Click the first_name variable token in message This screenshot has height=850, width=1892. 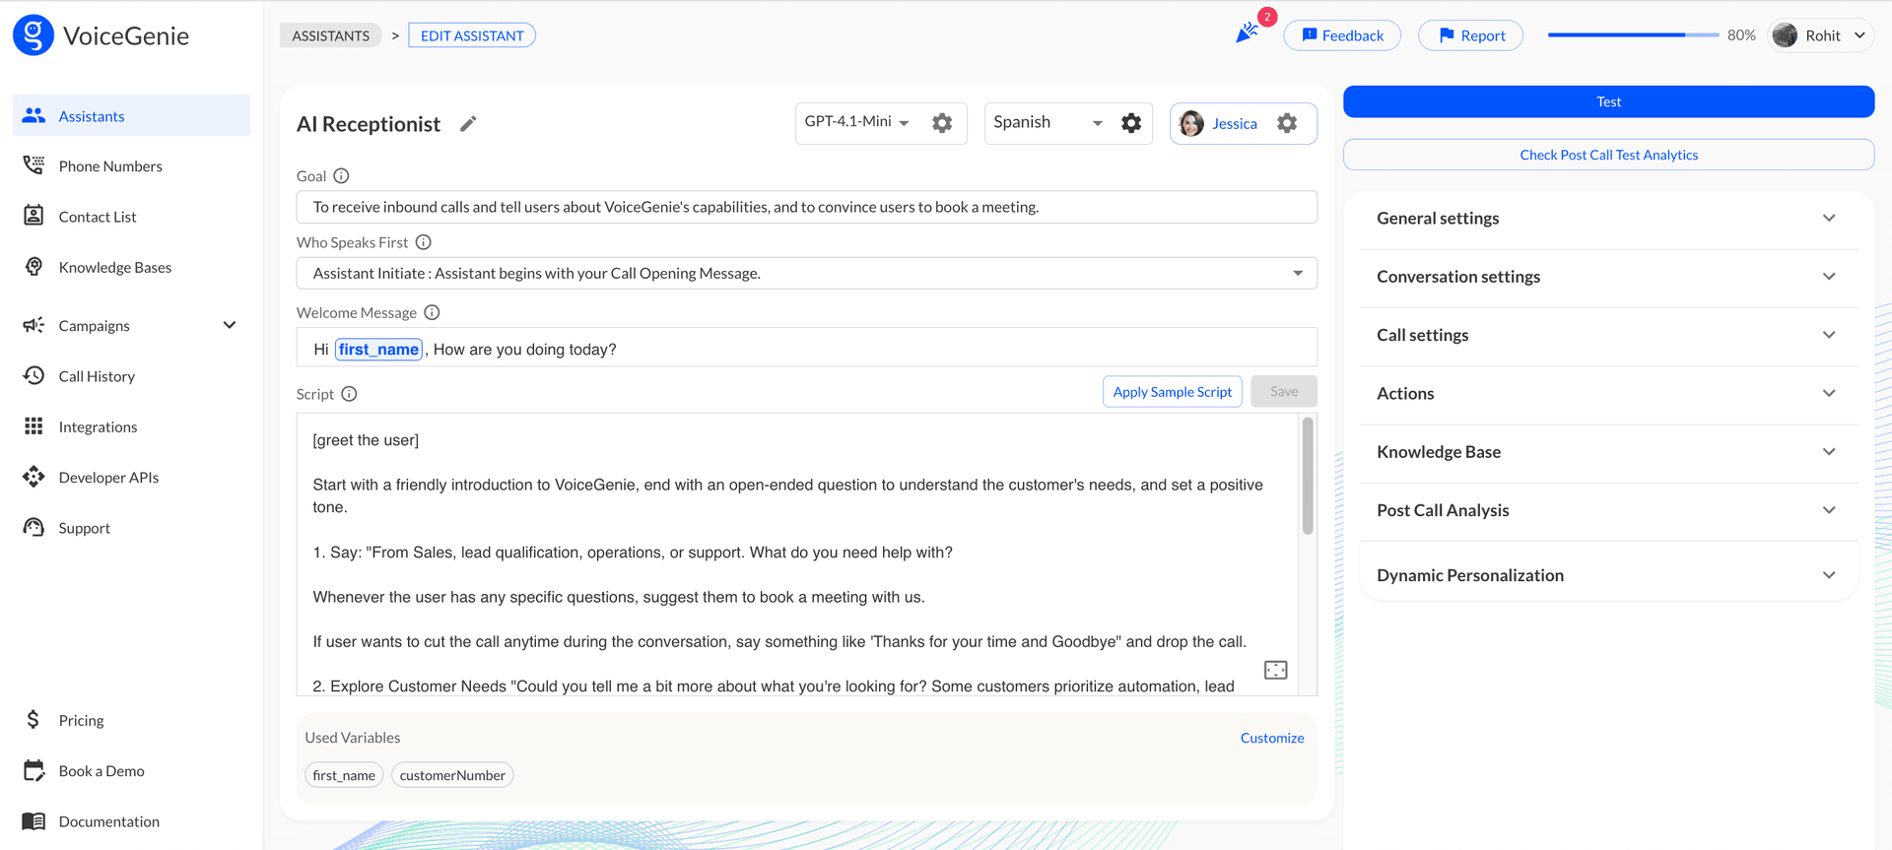tap(378, 349)
